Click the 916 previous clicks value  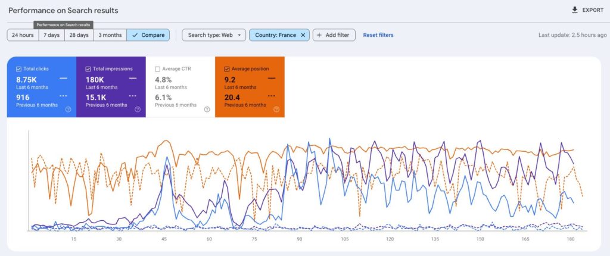click(x=23, y=97)
